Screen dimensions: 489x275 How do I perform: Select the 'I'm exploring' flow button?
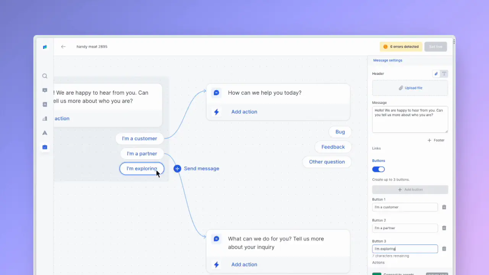tap(142, 168)
